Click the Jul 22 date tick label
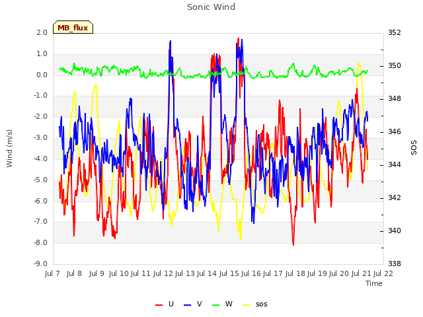Viewport: 423px width, 317px height. click(x=383, y=273)
